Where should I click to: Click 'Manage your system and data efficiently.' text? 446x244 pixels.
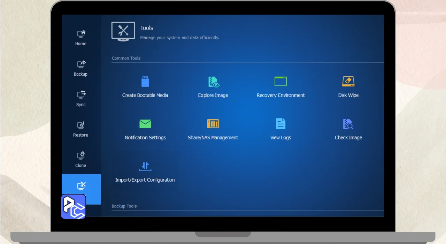179,38
